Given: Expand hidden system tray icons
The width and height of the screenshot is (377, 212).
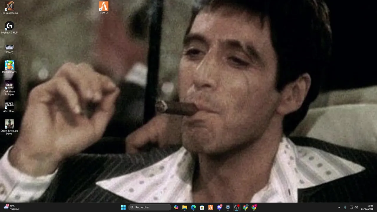Looking at the screenshot, I should tap(339, 207).
